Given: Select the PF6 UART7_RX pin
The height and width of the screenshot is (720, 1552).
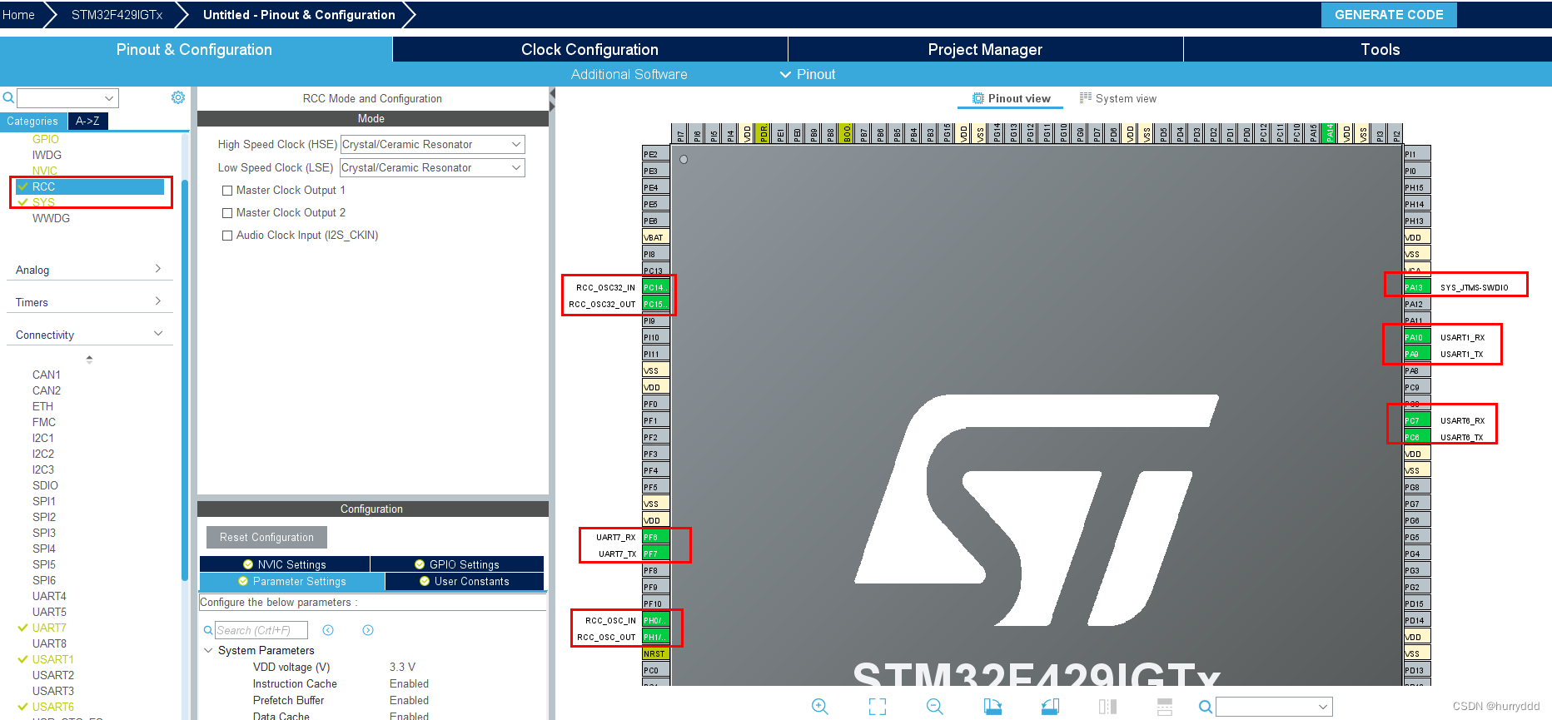Looking at the screenshot, I should tap(655, 537).
